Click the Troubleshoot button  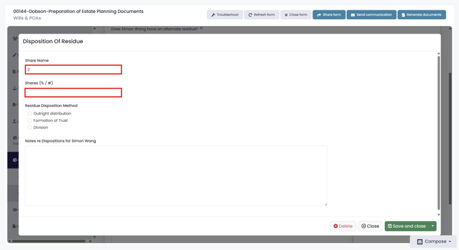click(225, 14)
